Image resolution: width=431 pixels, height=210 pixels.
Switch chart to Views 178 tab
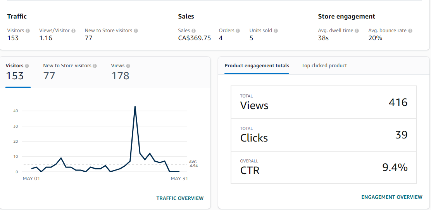click(x=121, y=72)
